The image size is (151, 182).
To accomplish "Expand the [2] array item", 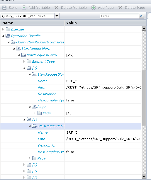I will tap(24, 165).
